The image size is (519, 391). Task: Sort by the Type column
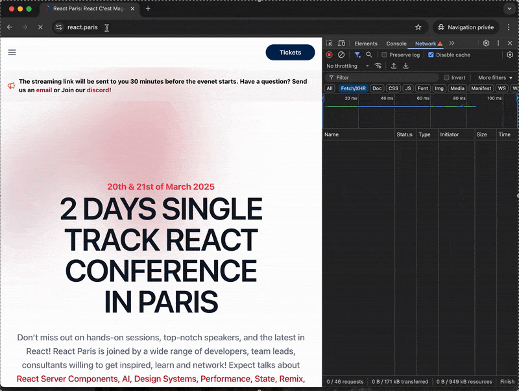[x=428, y=134]
